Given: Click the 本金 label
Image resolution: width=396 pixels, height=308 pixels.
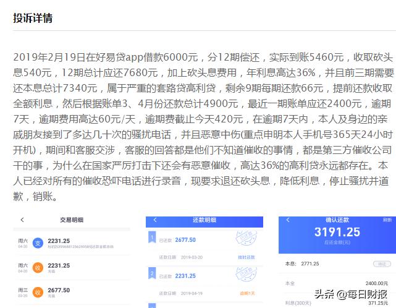Looking at the screenshot, I should point(290,283).
